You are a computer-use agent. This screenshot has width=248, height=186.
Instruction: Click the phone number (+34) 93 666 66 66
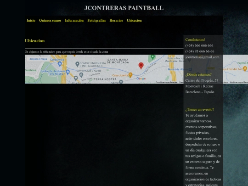200,51
